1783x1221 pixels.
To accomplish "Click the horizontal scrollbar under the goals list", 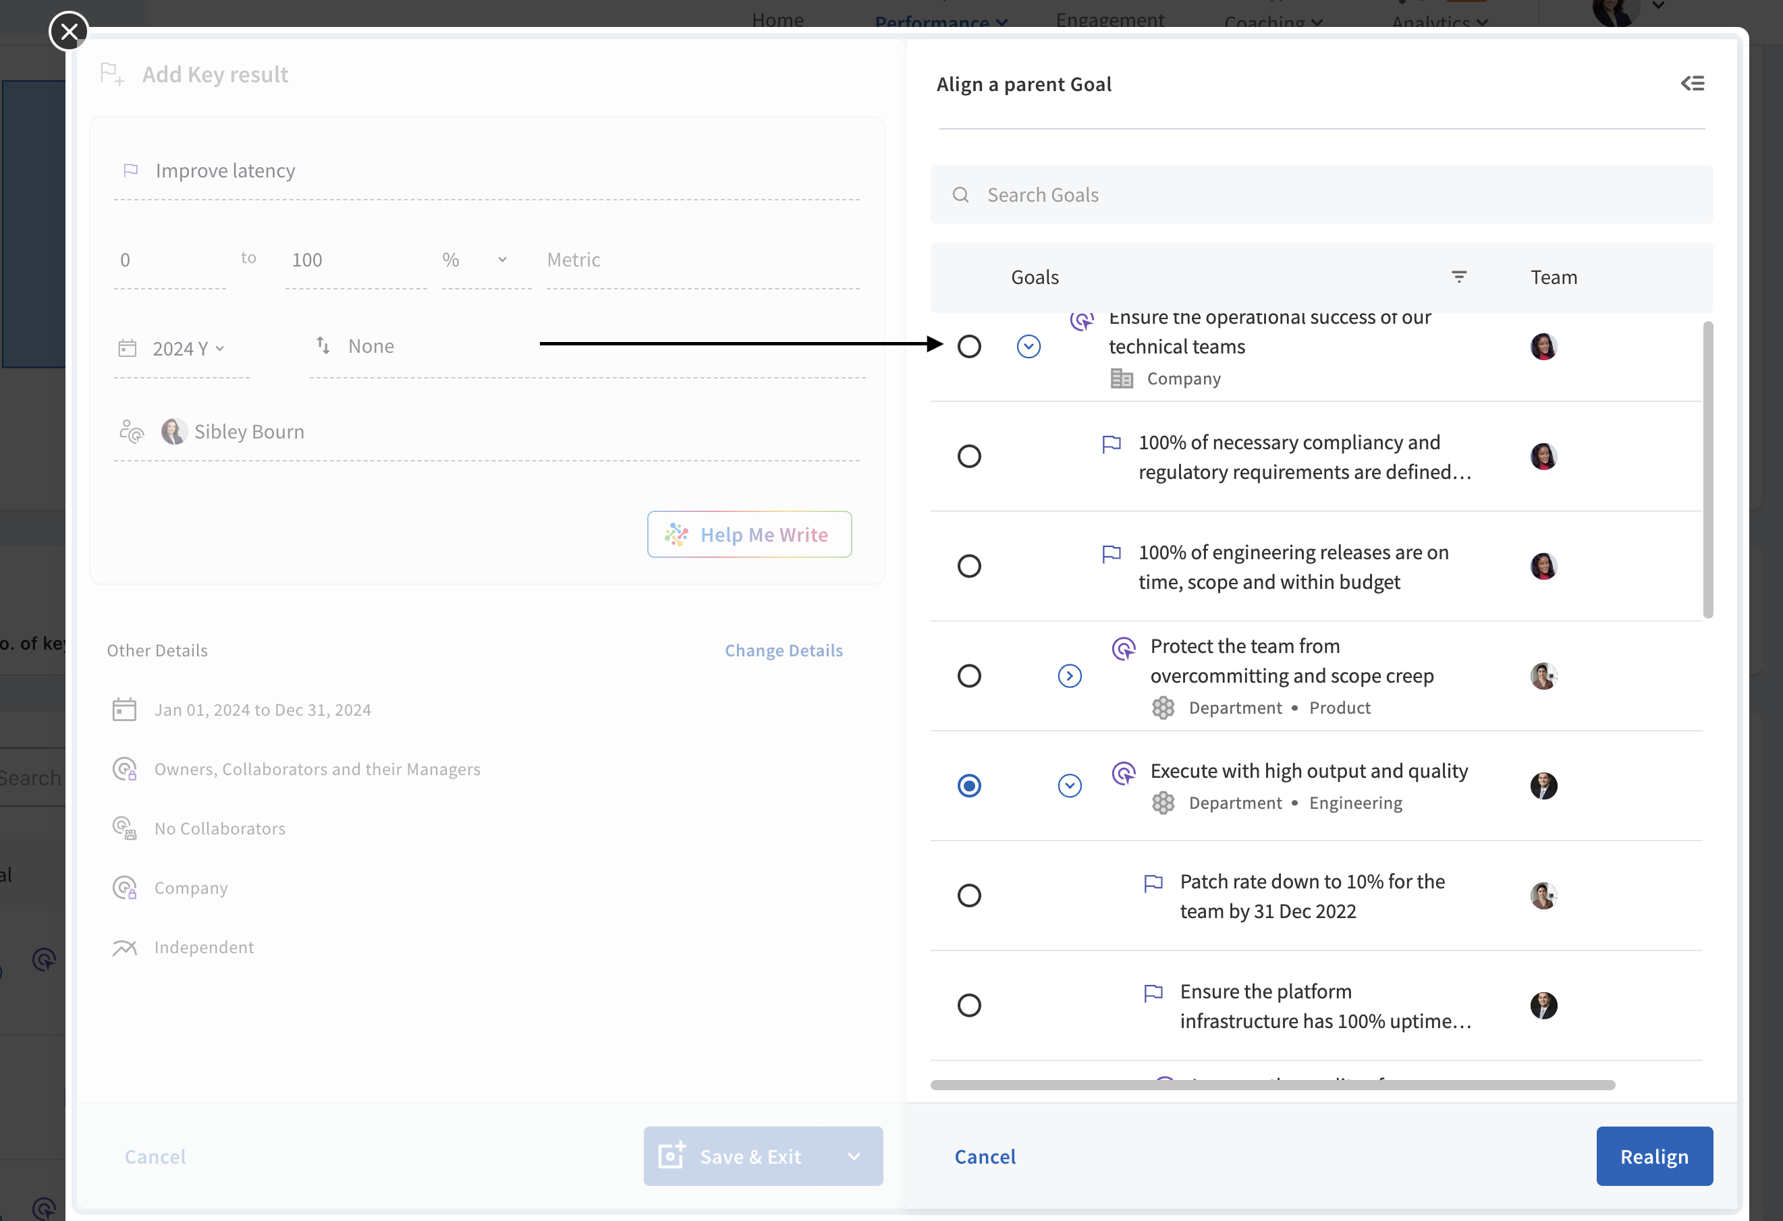I will pyautogui.click(x=1273, y=1085).
